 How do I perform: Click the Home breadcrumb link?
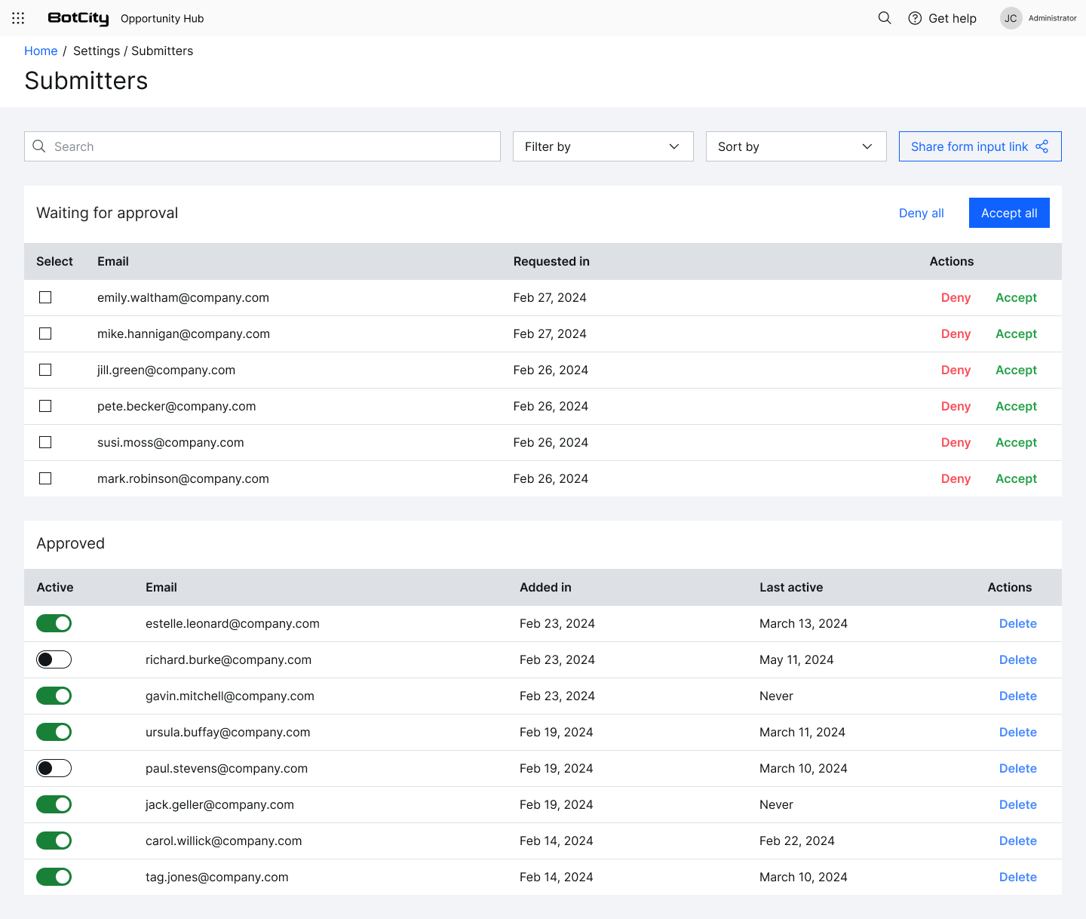(41, 51)
